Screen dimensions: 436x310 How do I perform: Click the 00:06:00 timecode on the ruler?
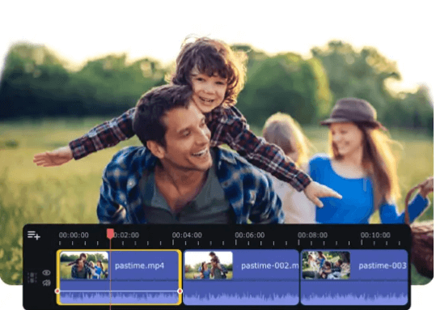tap(250, 236)
